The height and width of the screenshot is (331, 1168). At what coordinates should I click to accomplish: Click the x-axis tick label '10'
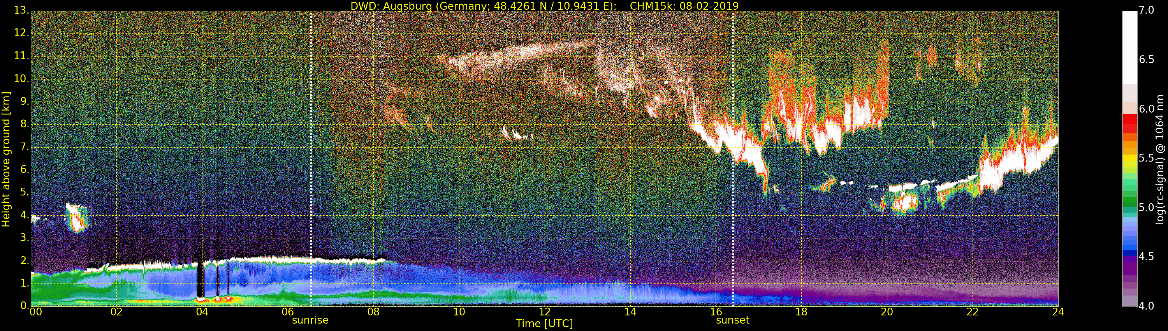point(459,312)
